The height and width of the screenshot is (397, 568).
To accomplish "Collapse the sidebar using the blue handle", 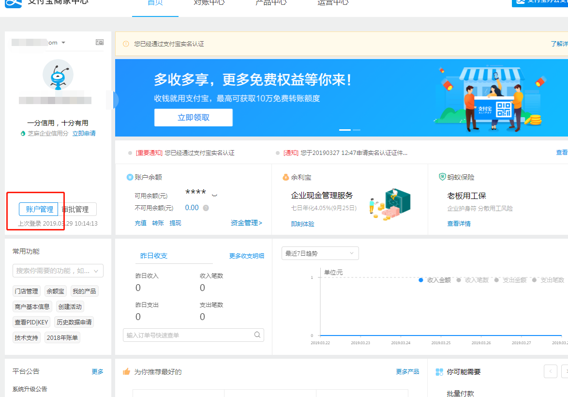I will pyautogui.click(x=115, y=100).
